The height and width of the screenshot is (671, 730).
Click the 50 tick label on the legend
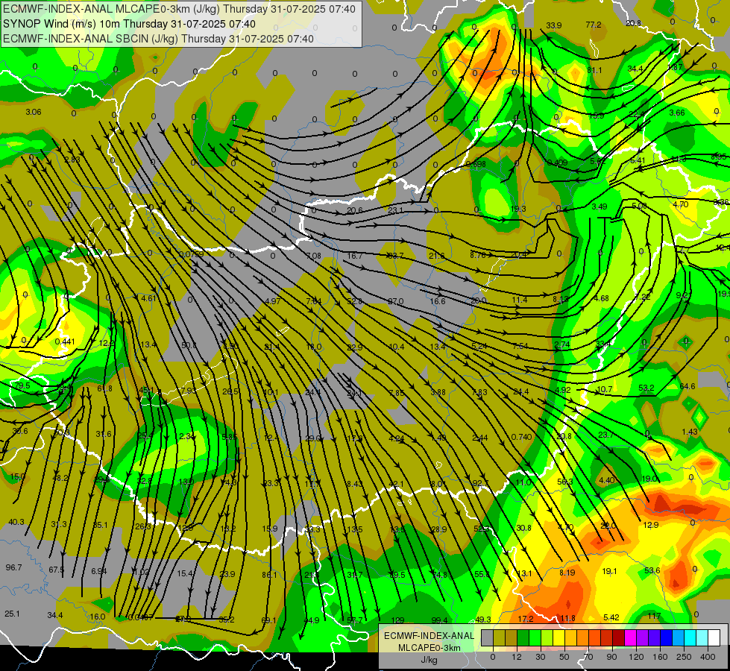(x=564, y=657)
